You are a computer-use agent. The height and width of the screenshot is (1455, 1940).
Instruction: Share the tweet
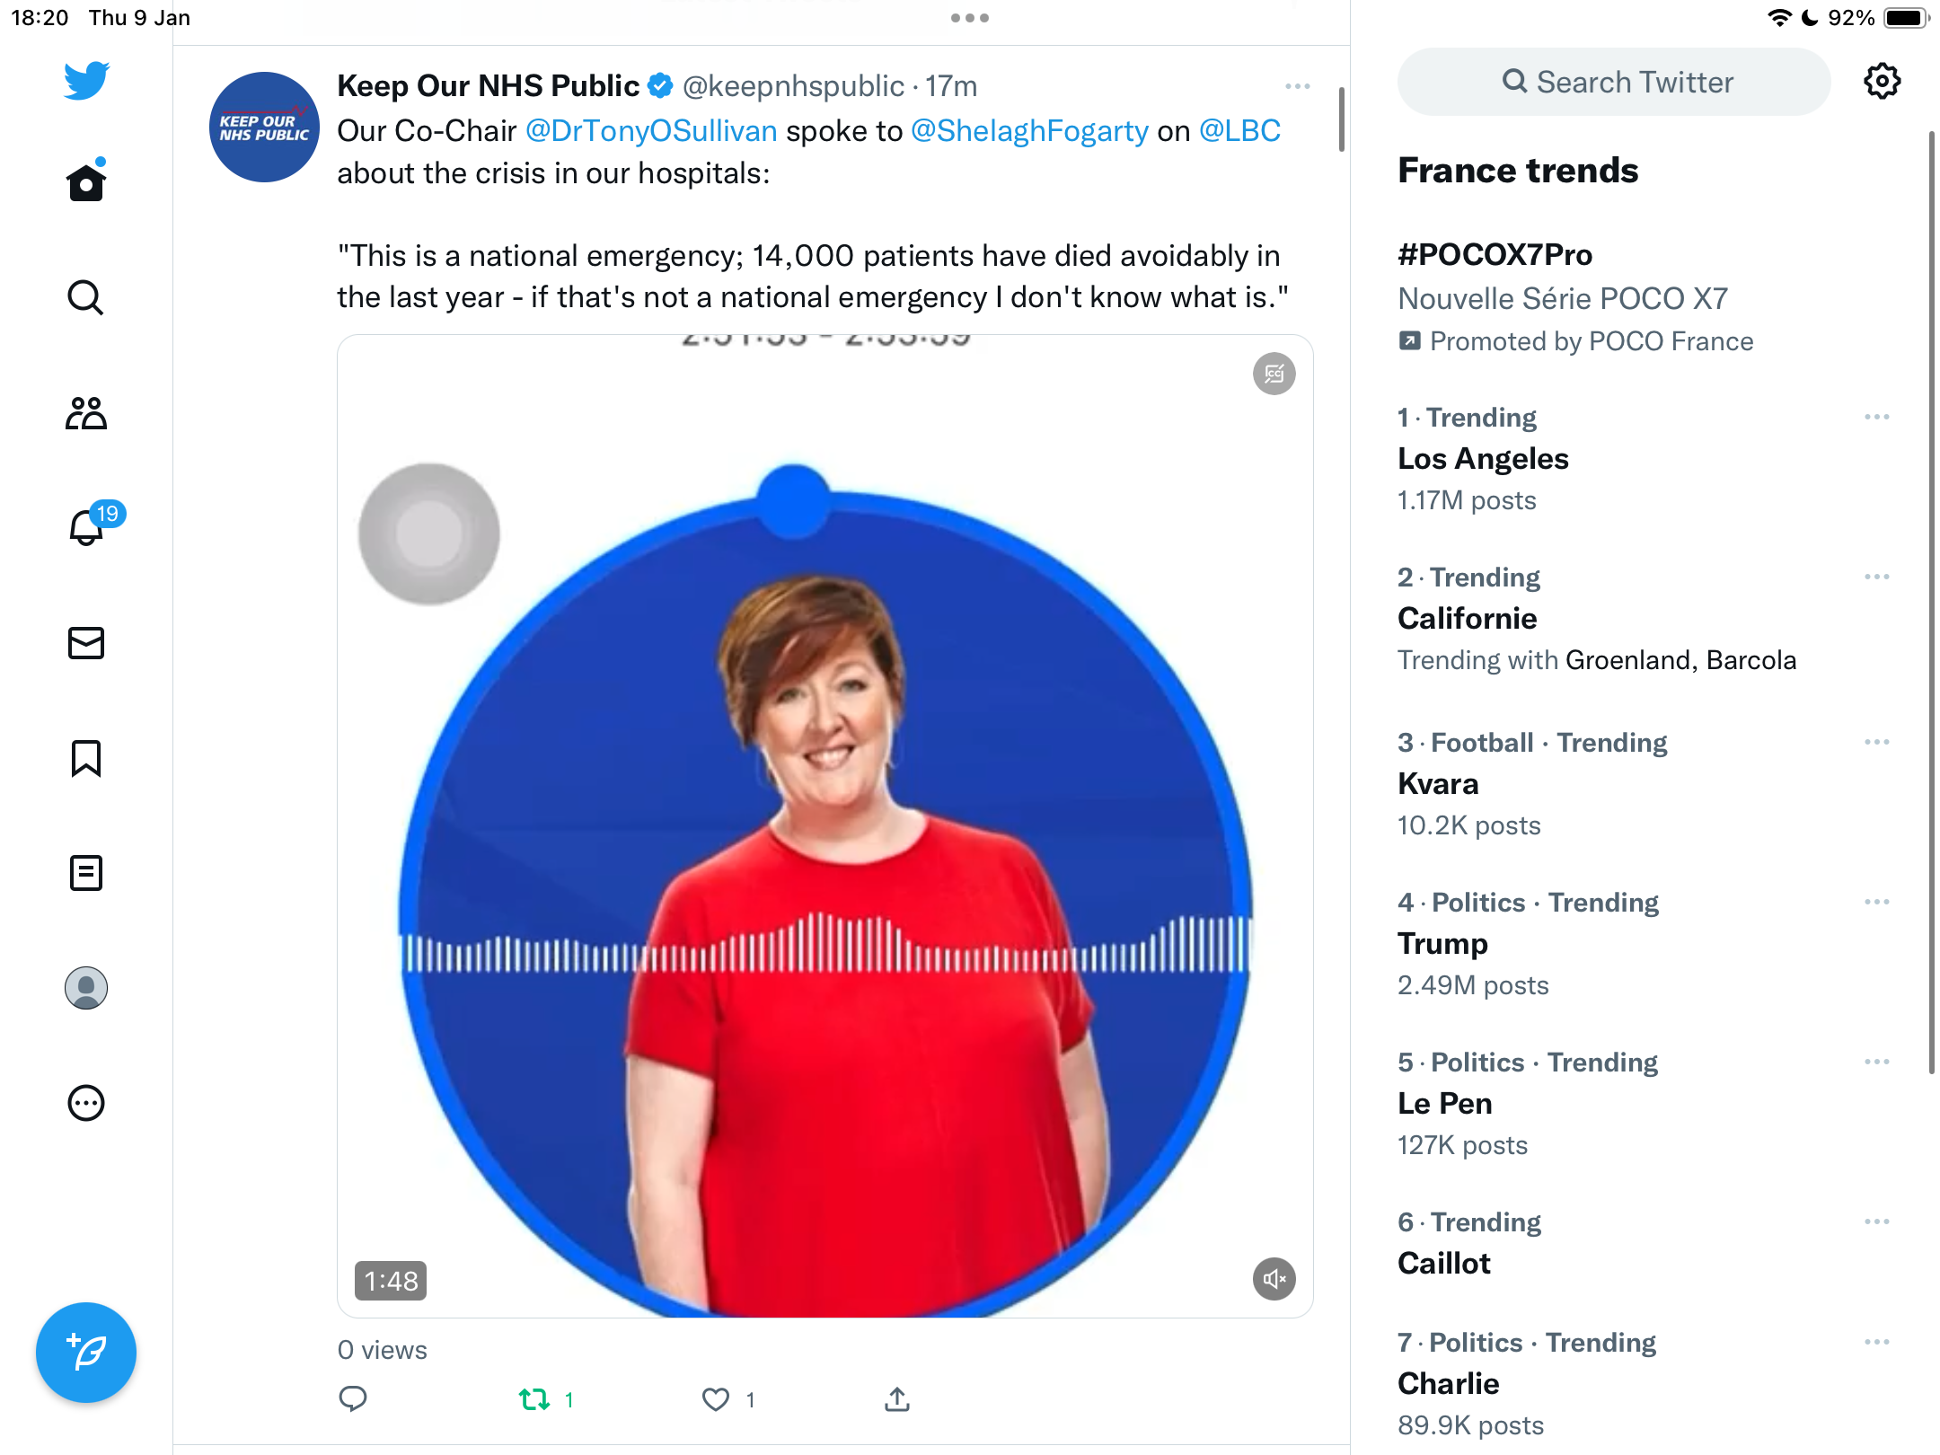coord(897,1398)
